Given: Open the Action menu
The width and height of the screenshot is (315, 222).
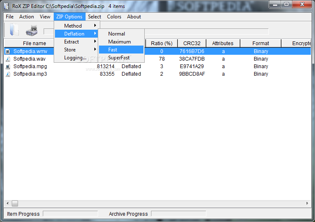Looking at the screenshot, I should point(26,17).
